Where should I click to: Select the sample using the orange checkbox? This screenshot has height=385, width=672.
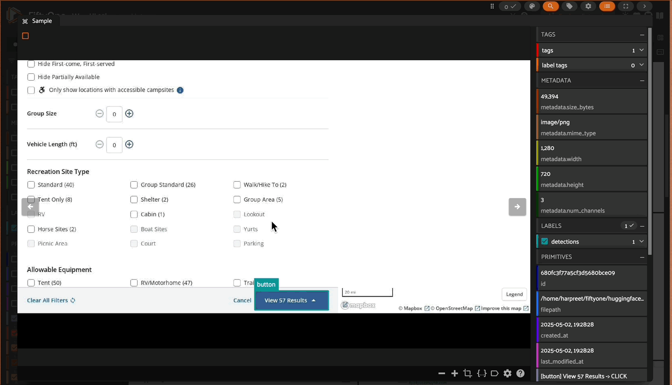click(x=25, y=36)
